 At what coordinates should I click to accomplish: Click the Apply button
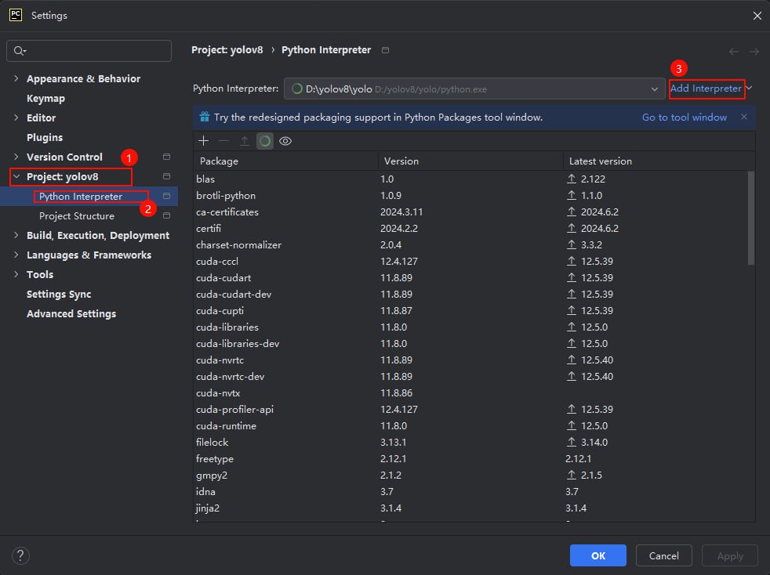point(730,555)
